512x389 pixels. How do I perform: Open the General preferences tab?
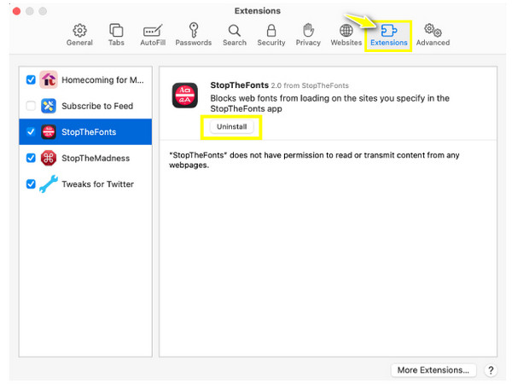click(x=79, y=35)
